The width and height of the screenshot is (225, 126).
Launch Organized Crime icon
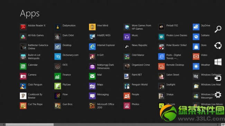[x=127, y=66]
